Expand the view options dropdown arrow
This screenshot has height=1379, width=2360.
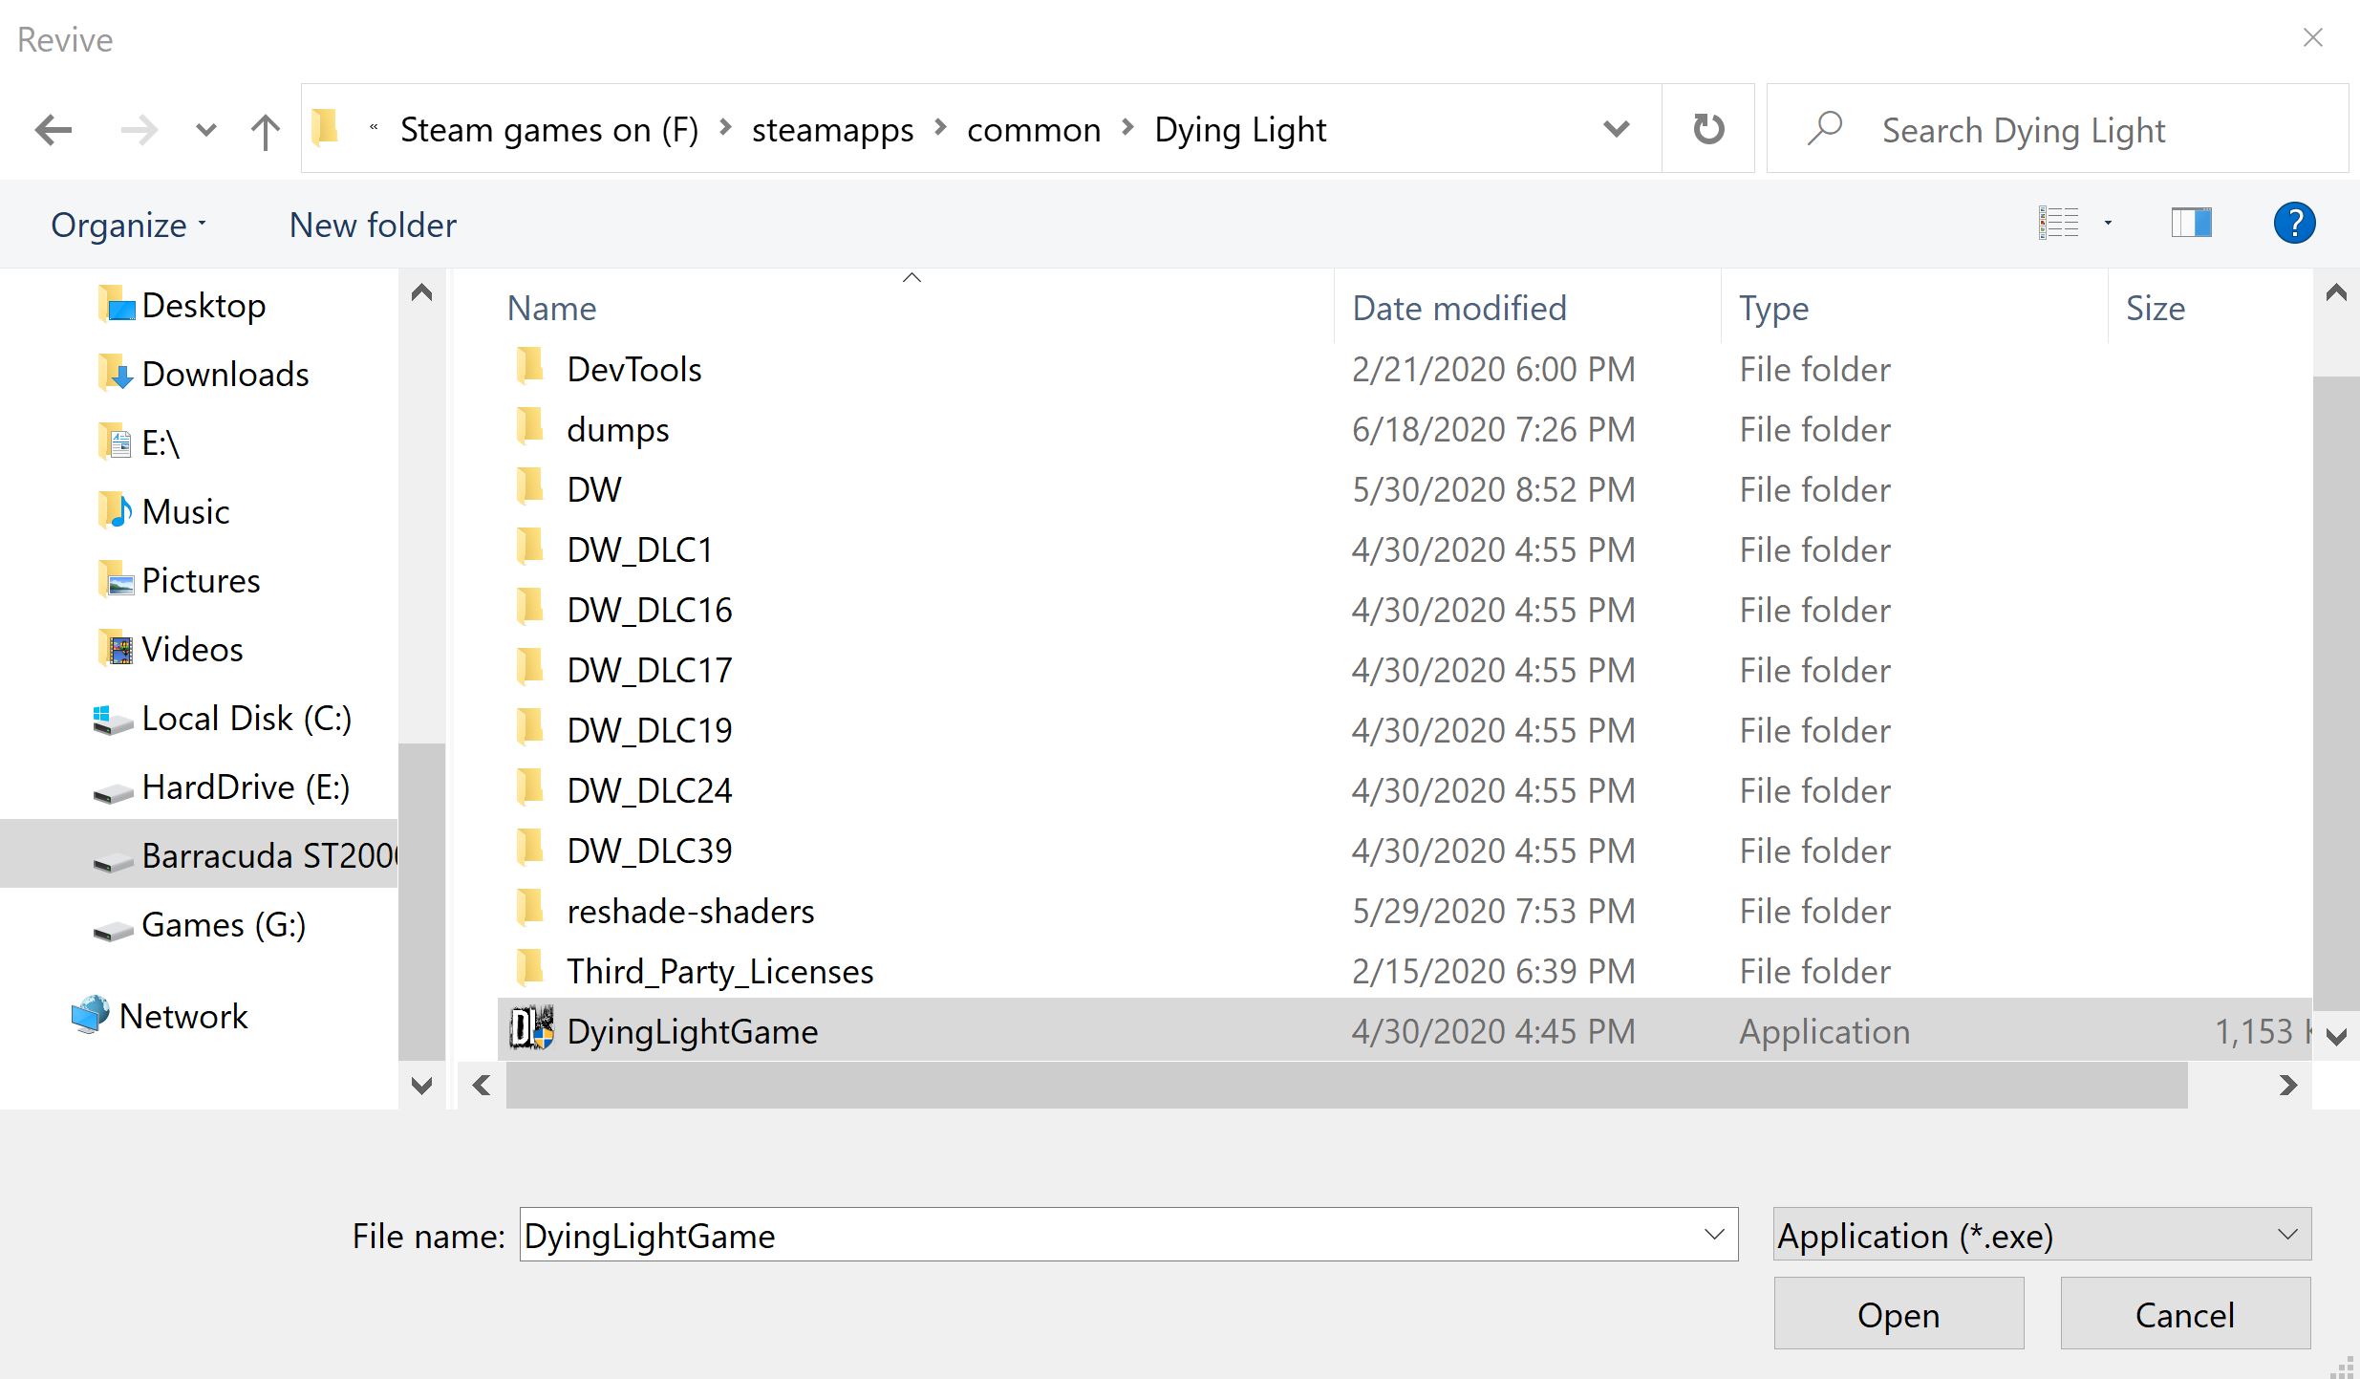(2108, 224)
